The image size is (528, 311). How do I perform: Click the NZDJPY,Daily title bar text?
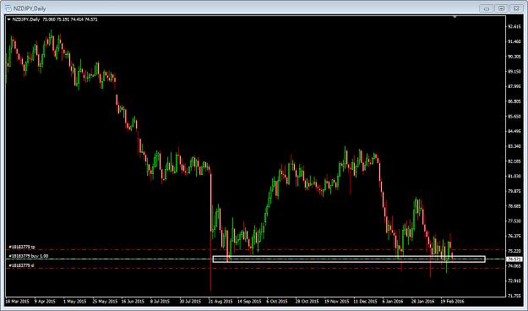[x=30, y=8]
